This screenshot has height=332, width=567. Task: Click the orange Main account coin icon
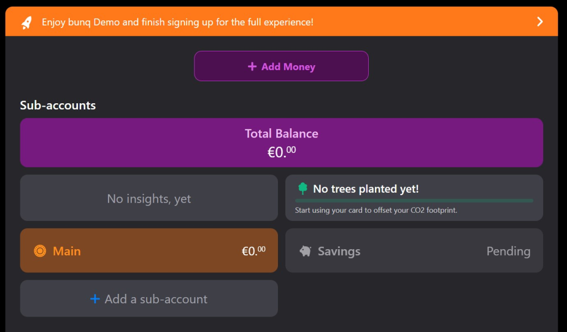tap(39, 251)
